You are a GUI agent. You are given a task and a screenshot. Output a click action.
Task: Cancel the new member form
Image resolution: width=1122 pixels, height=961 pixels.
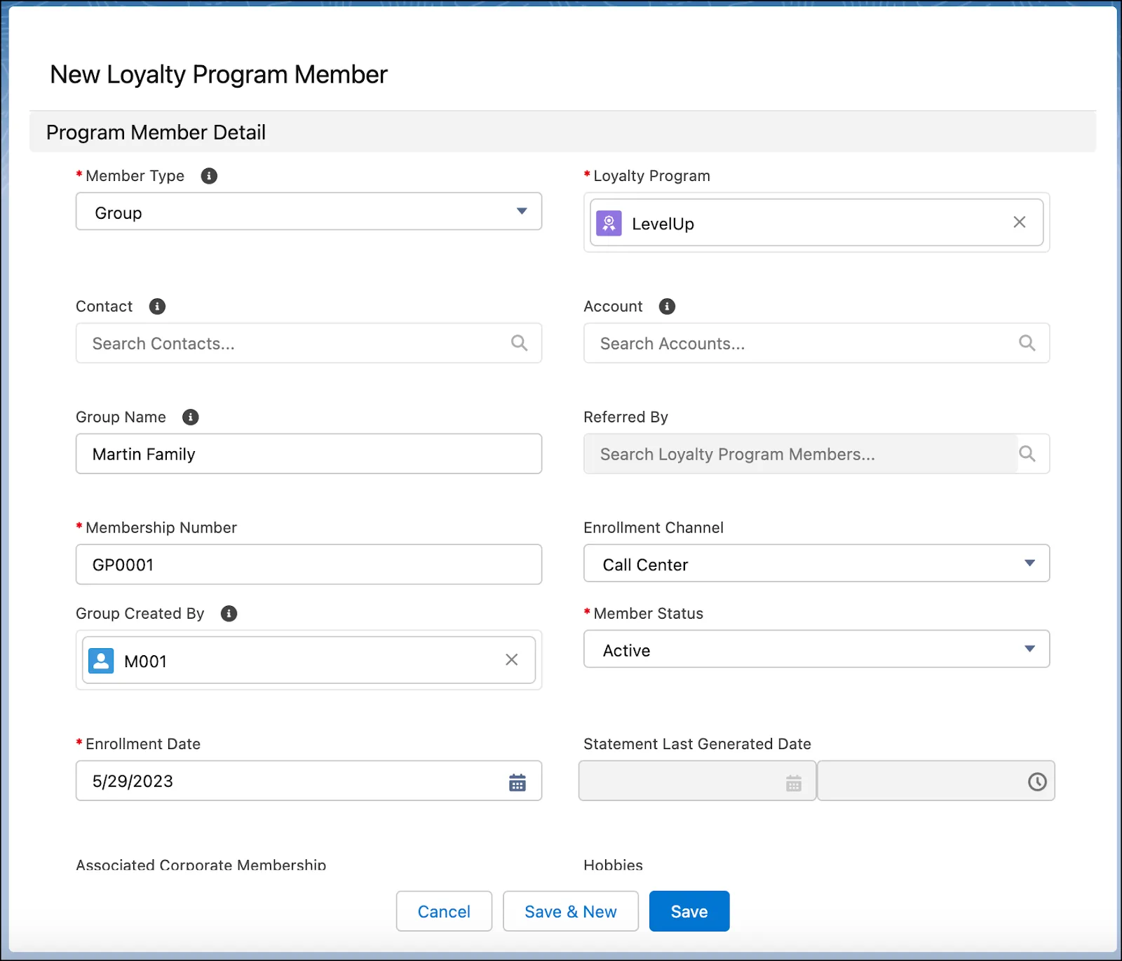[x=443, y=910]
